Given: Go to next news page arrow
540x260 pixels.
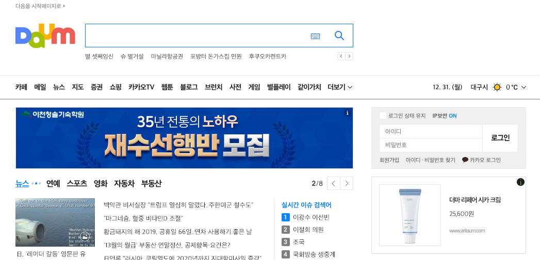Looking at the screenshot, I should 347,183.
